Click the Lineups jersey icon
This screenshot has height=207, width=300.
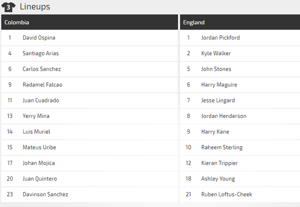pyautogui.click(x=8, y=7)
